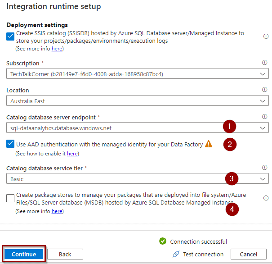Click Catalog database service tier info icon

[x=264, y=168]
